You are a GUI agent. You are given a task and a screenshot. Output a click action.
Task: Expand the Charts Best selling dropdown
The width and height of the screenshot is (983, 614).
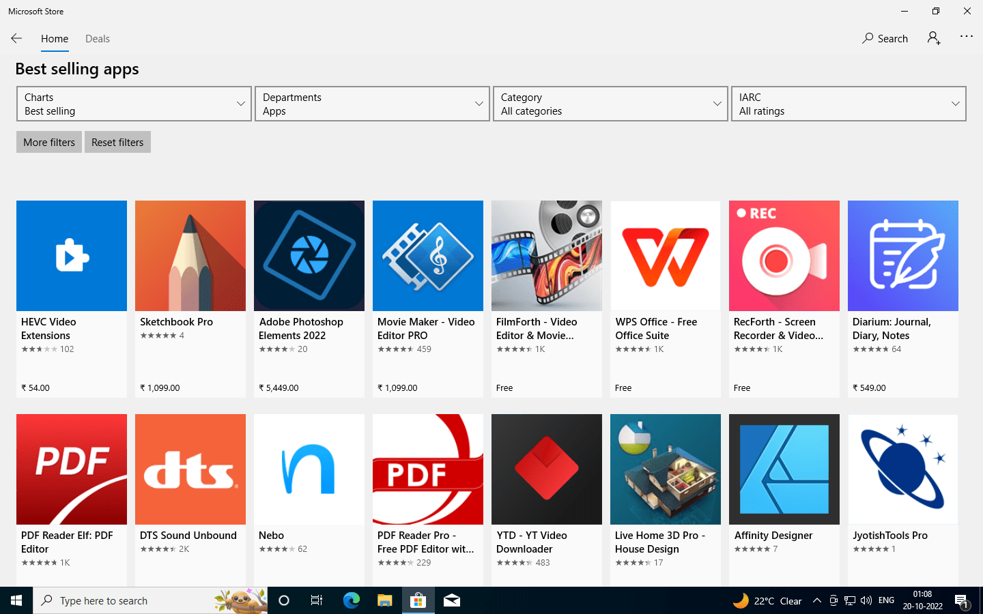[134, 104]
